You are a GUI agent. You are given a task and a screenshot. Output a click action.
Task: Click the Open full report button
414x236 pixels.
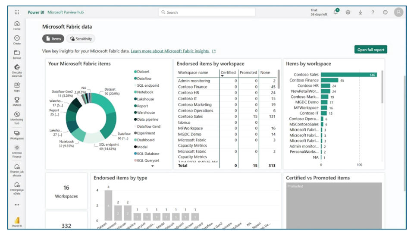[370, 50]
